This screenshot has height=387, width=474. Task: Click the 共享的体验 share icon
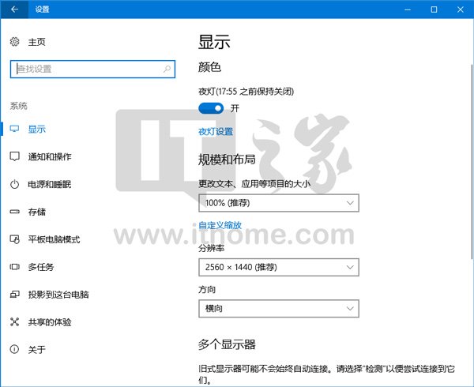pos(14,321)
